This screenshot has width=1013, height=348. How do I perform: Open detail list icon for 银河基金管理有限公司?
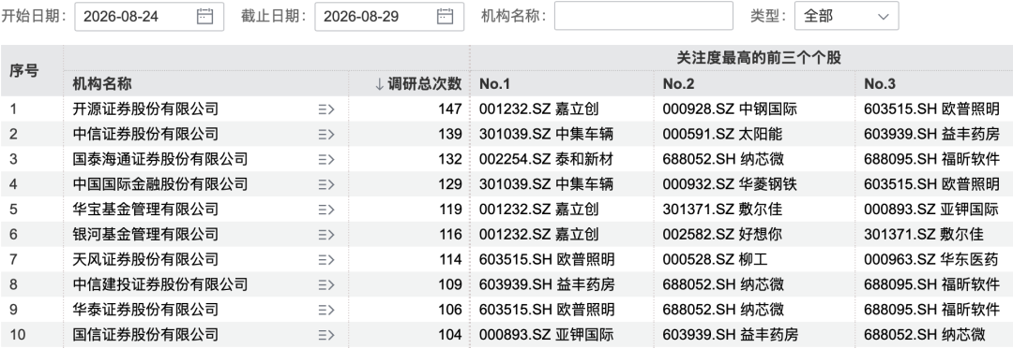[326, 234]
